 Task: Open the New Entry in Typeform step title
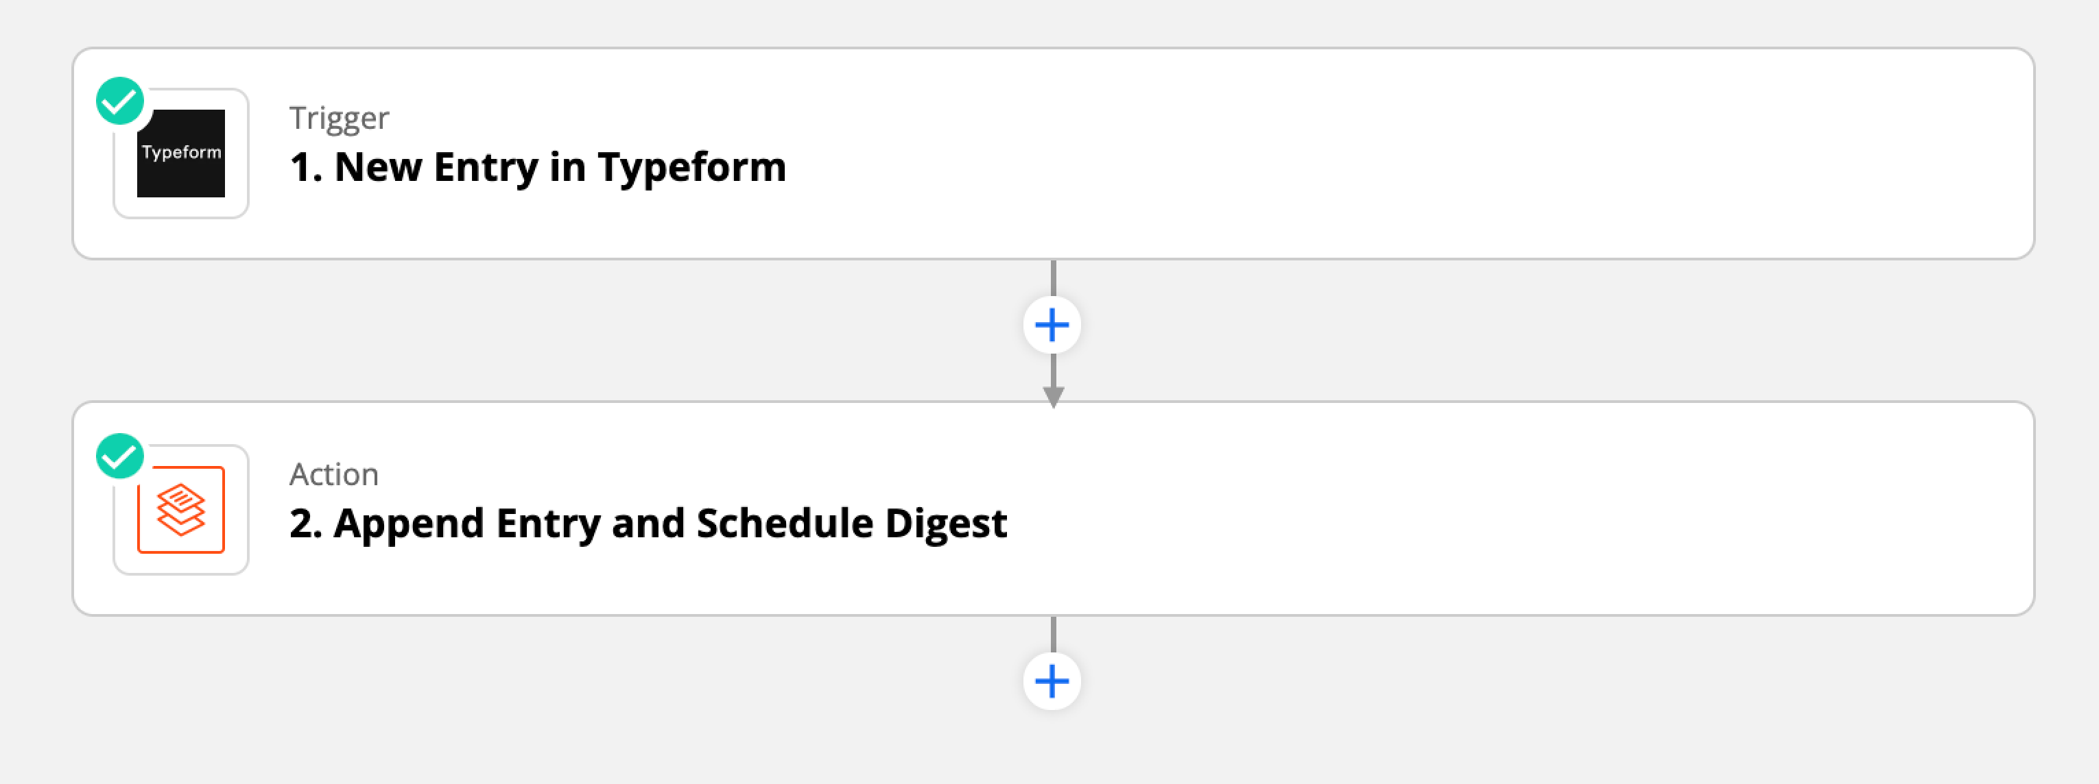tap(538, 167)
